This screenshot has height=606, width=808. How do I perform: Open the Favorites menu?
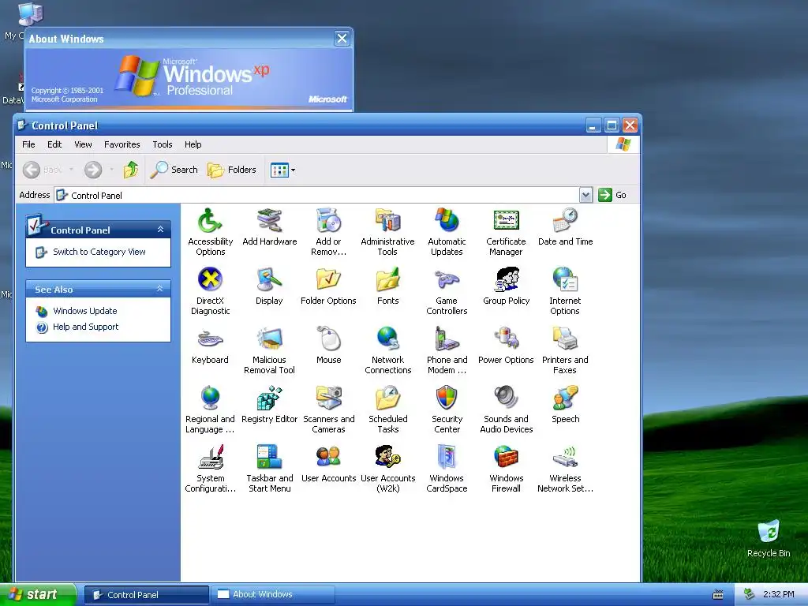click(122, 144)
